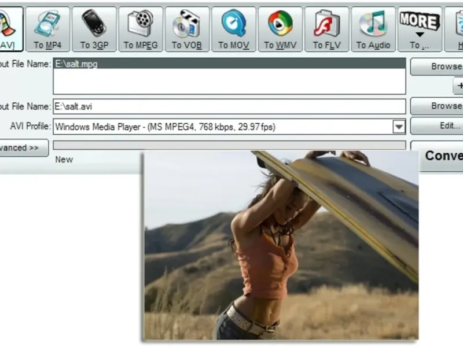Choose the To VOB DVD icon
The width and height of the screenshot is (463, 347).
187,29
